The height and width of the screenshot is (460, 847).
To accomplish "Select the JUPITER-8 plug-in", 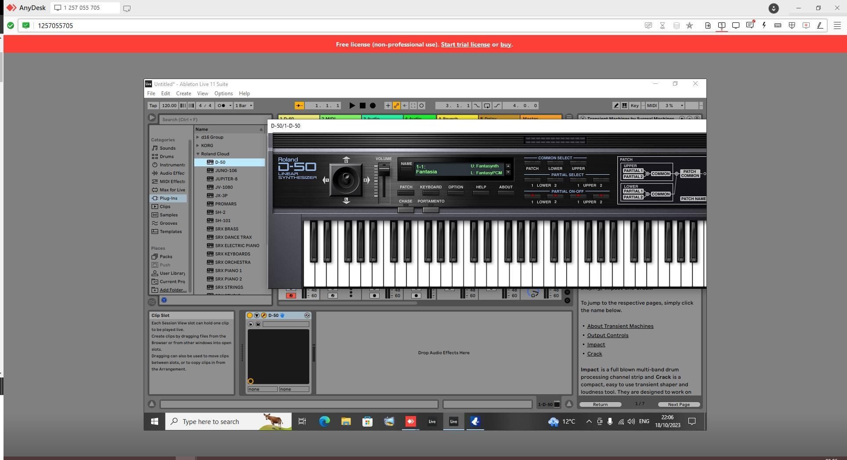I will 226,179.
